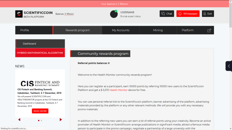
Task: Click the Referral points balance: 0 text
Action: tap(94, 63)
